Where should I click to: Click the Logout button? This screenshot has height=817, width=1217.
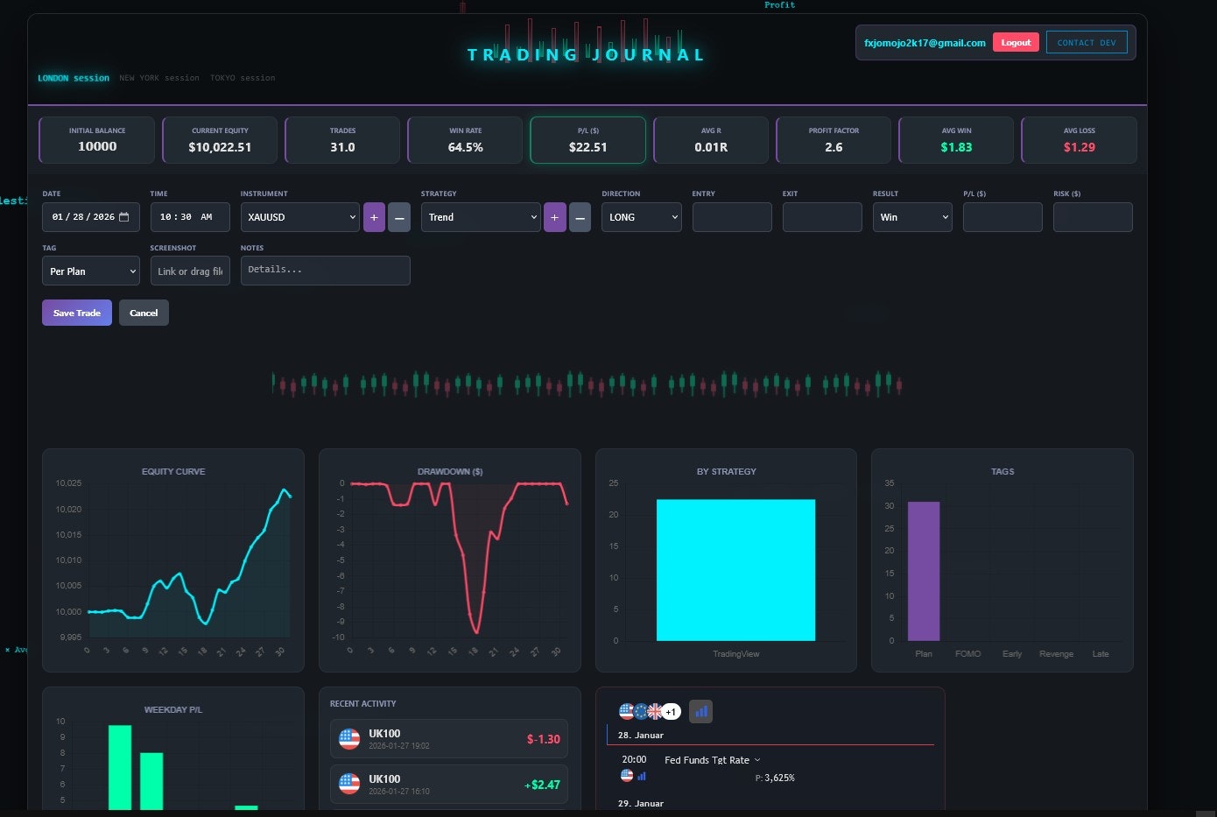(1016, 42)
